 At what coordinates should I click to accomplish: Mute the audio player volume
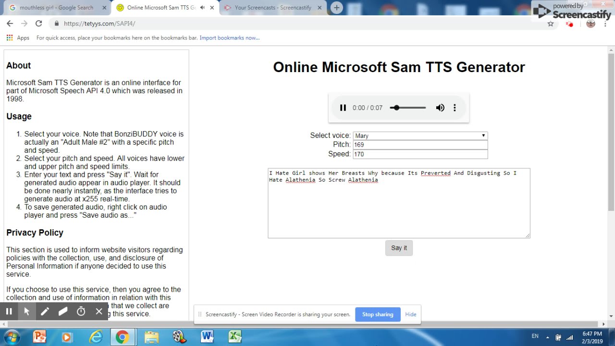pos(440,108)
